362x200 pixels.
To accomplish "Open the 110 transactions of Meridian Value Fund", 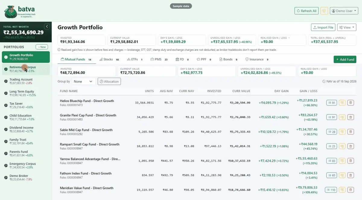I will point(331,190).
